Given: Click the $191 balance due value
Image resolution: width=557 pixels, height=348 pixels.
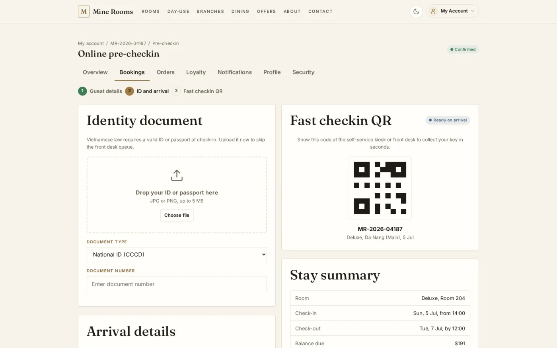Looking at the screenshot, I should (460, 344).
